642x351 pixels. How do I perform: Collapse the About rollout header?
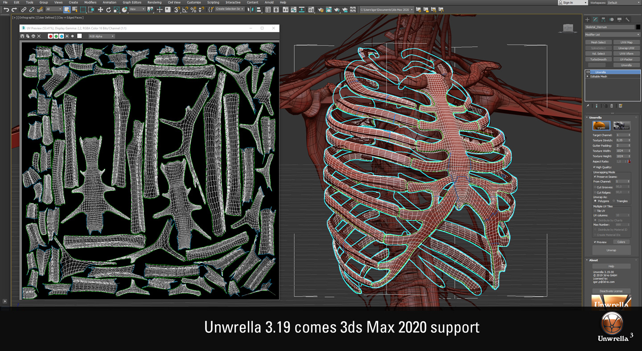613,260
